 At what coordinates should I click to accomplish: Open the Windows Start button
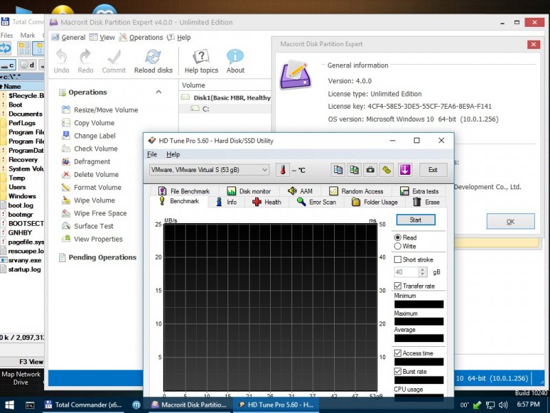point(10,405)
